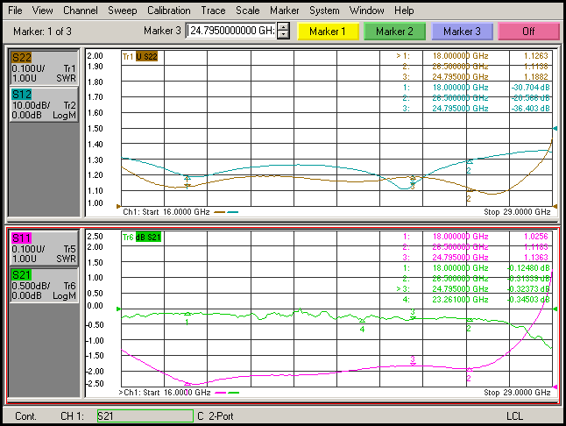Open the Calibration menu
566x426 pixels.
pos(168,11)
